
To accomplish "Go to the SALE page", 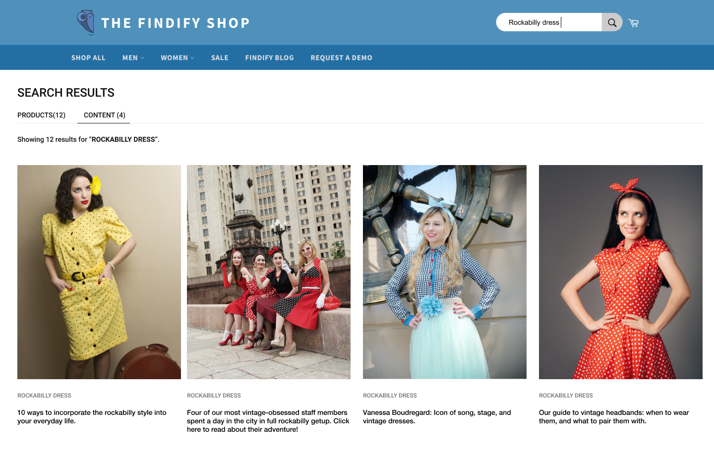I will 220,57.
